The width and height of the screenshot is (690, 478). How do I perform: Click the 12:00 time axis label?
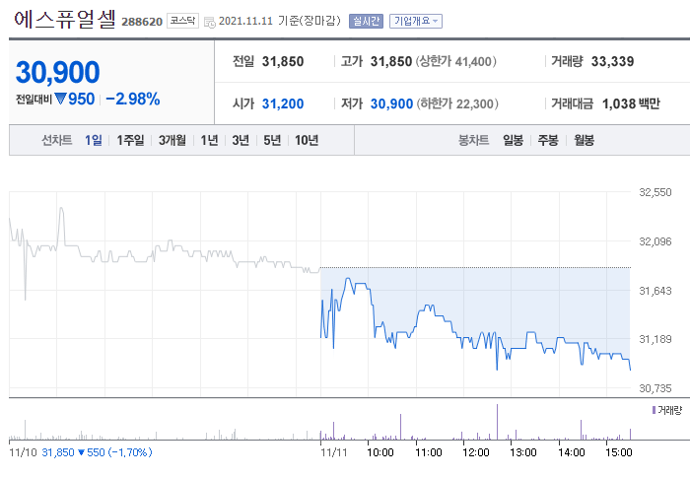(x=476, y=452)
